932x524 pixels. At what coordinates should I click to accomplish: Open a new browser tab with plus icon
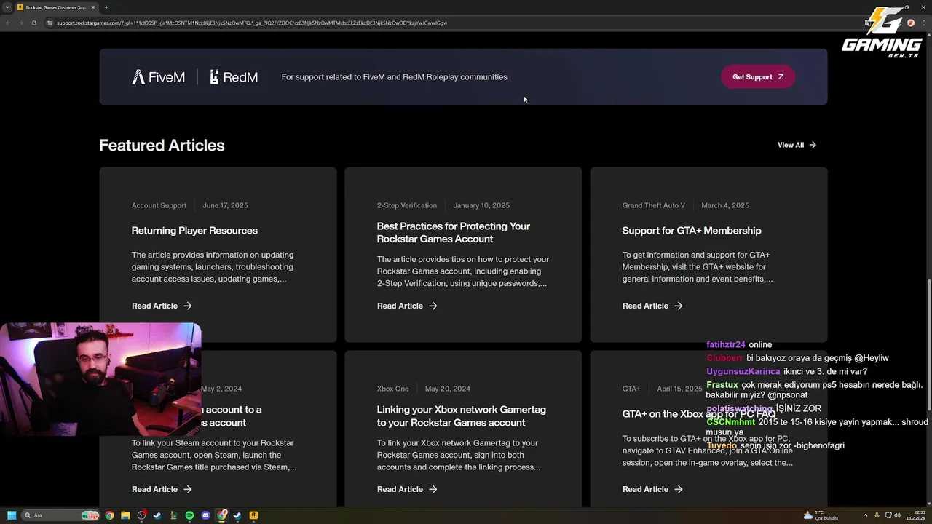pyautogui.click(x=106, y=7)
